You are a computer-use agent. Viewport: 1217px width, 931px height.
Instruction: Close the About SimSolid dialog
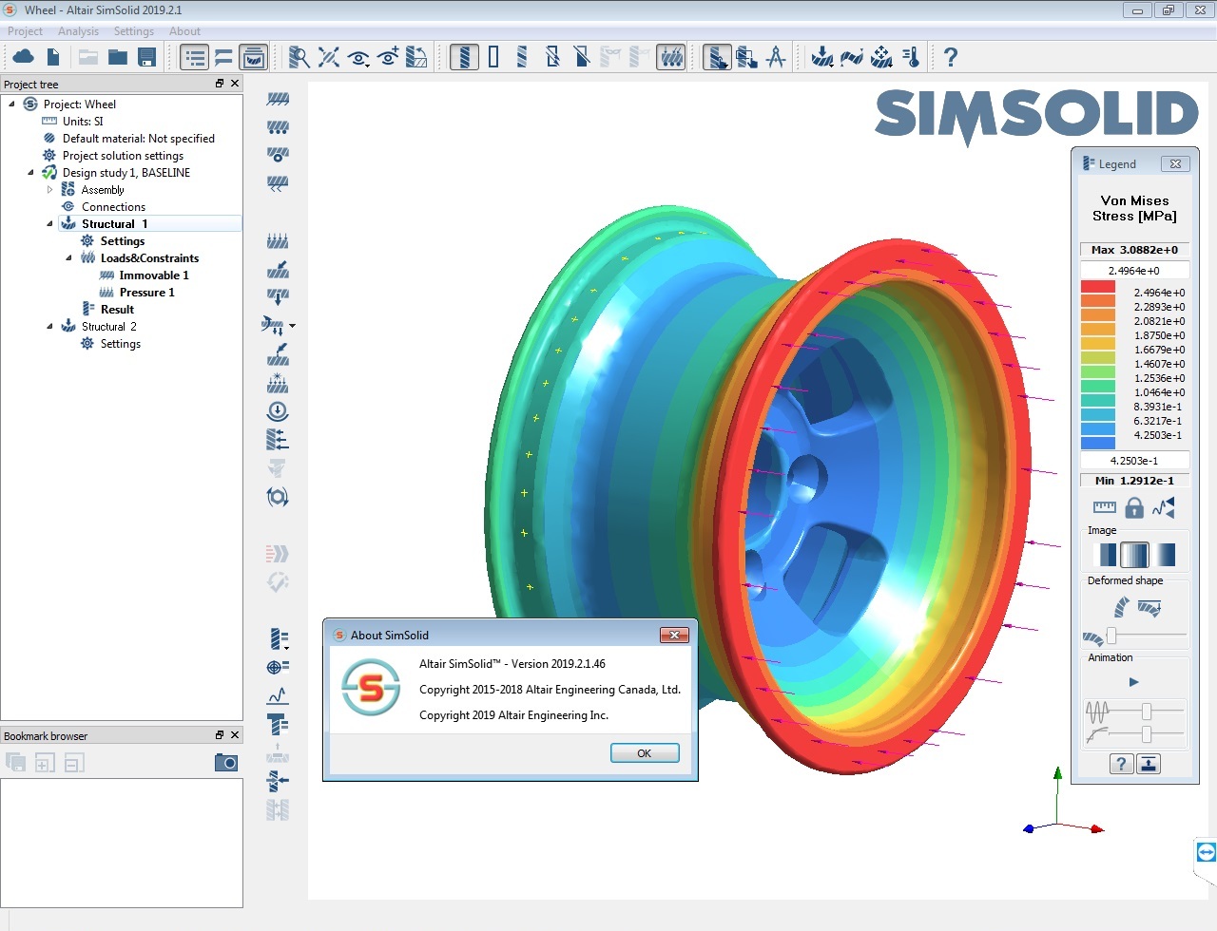click(x=674, y=635)
